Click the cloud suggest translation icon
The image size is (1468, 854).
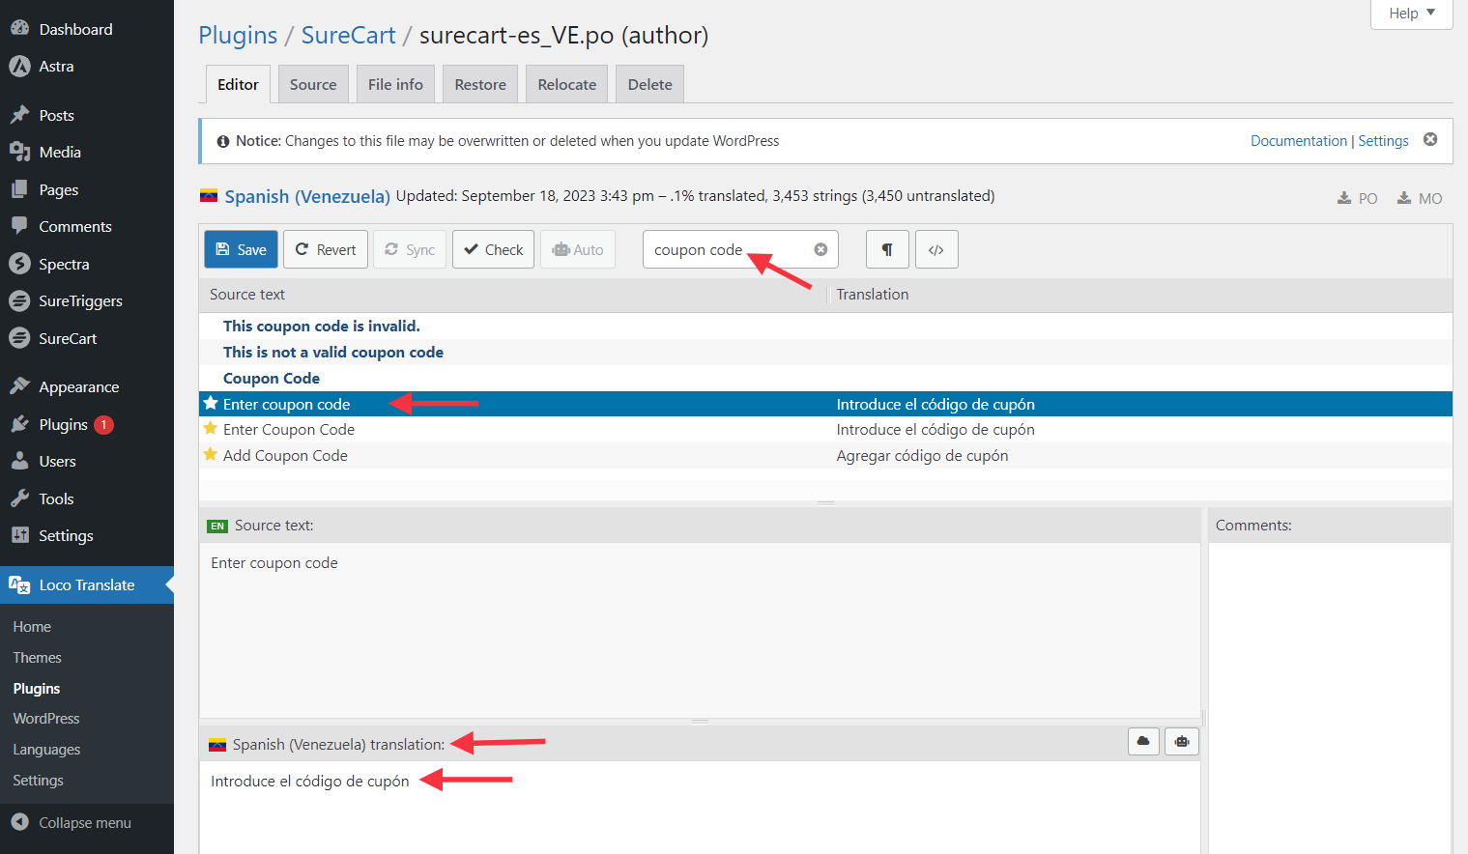click(x=1143, y=741)
